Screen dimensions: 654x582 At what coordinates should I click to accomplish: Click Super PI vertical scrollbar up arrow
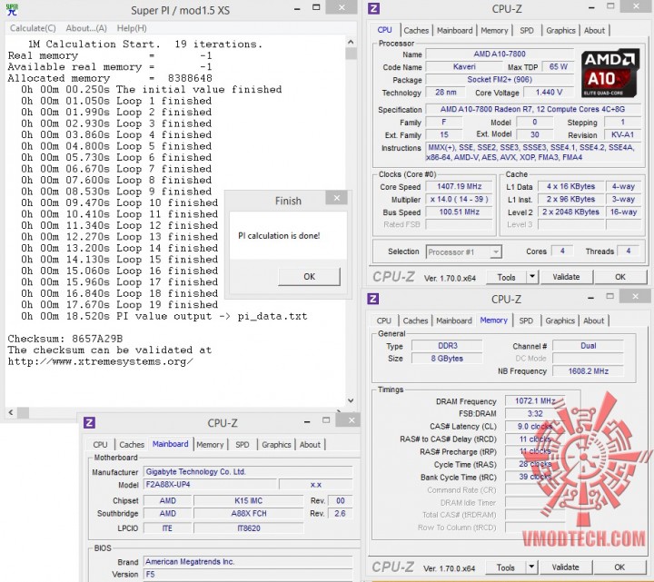pos(351,42)
